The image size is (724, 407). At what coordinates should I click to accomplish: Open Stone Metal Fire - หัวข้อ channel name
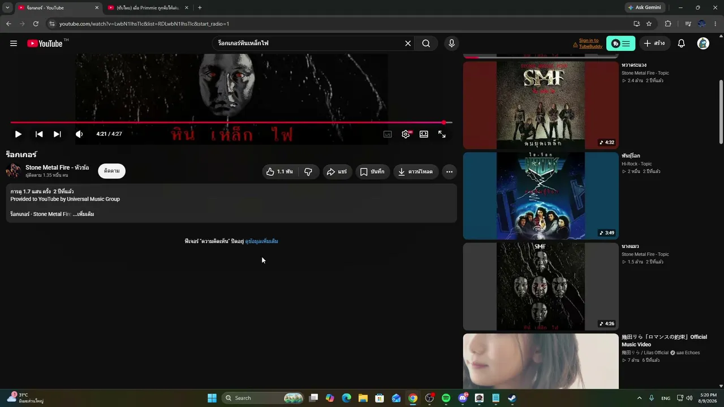point(57,167)
